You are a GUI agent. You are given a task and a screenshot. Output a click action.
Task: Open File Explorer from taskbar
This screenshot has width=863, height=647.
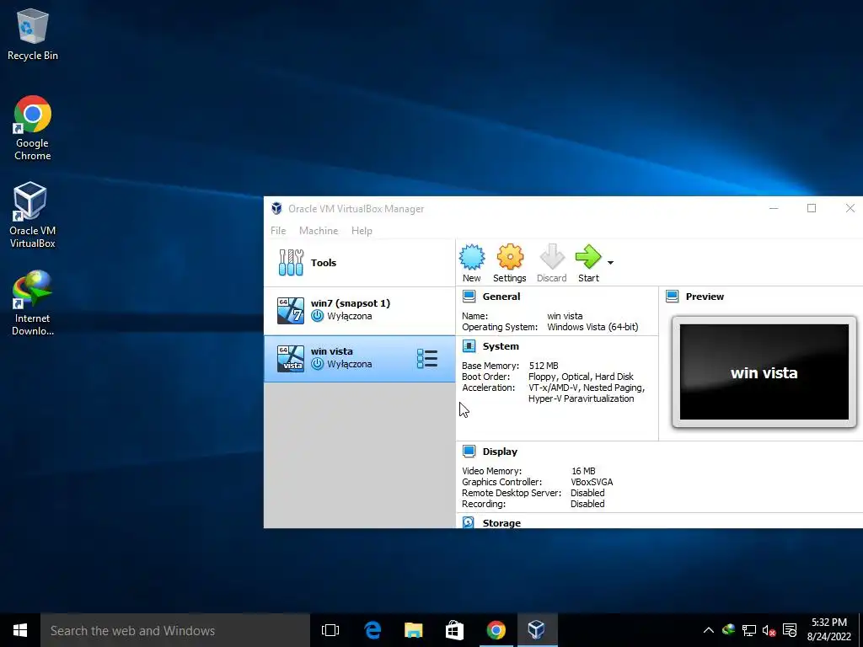(x=413, y=630)
